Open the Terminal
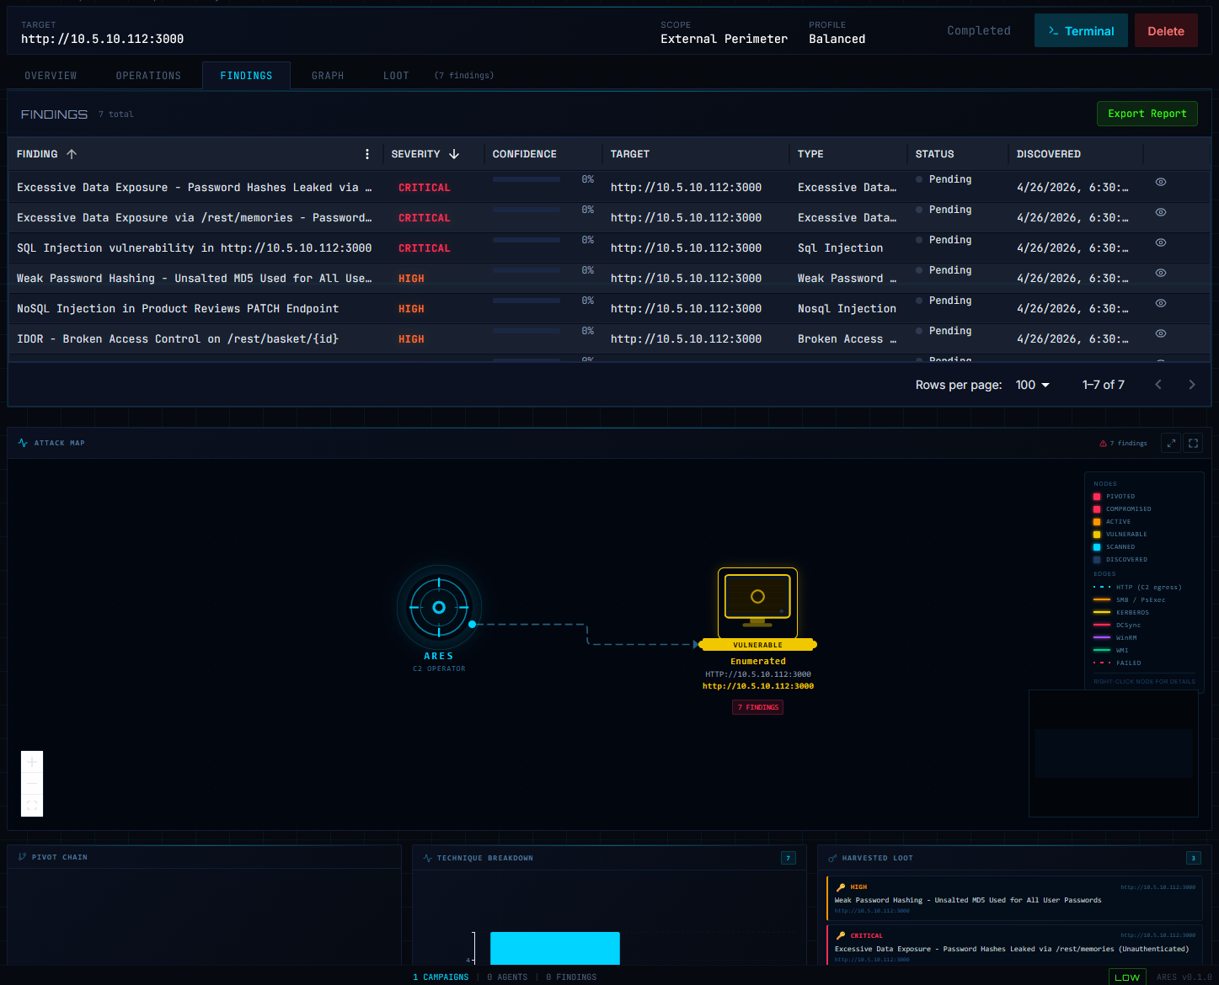1219x985 pixels. 1081,31
